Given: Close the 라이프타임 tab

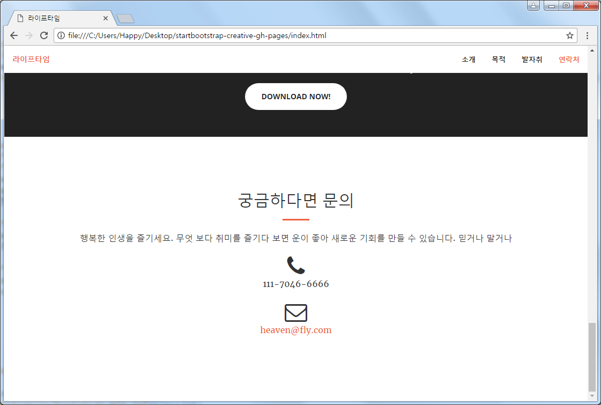Looking at the screenshot, I should [x=106, y=18].
